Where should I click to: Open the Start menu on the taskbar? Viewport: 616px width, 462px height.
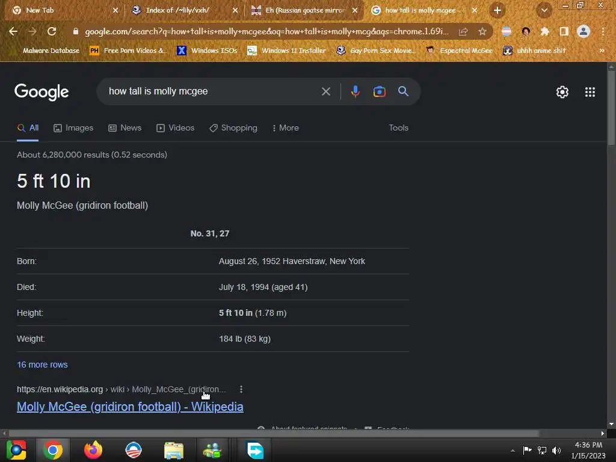16,450
